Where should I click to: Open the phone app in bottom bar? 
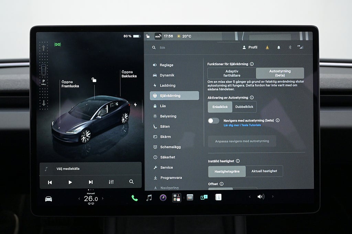tap(134, 198)
